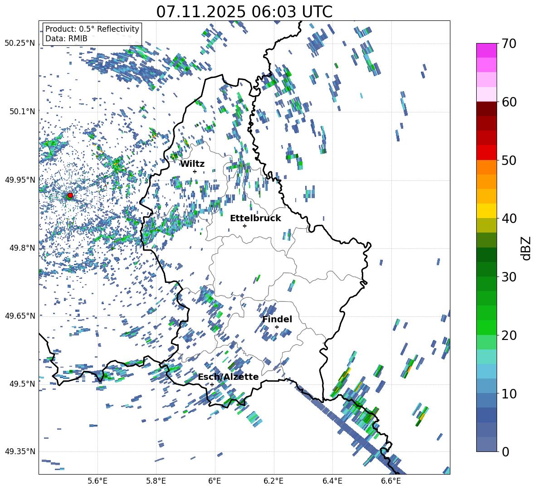Select the Ettelbruck city label
The image size is (537, 490).
(x=255, y=218)
